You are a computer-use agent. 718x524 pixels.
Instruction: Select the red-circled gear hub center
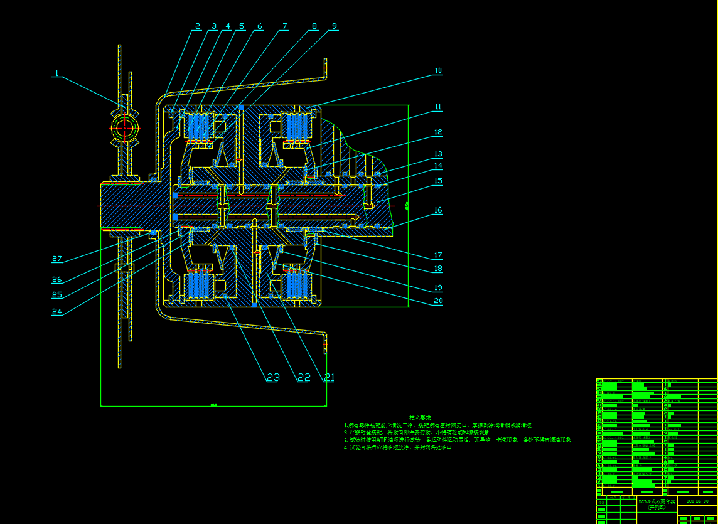(x=124, y=127)
